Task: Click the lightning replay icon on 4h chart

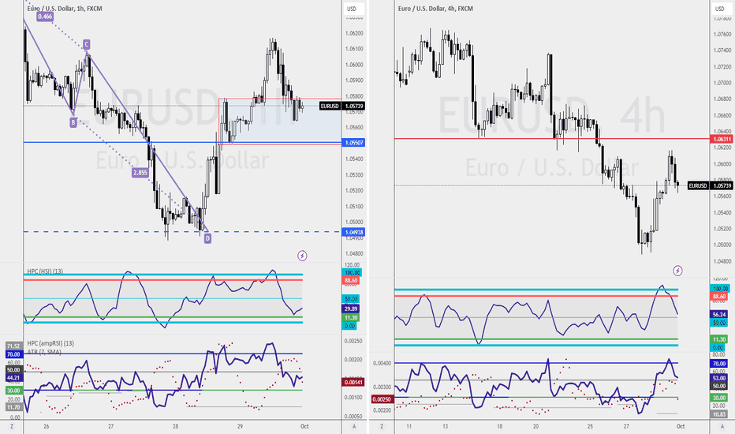Action: click(677, 271)
